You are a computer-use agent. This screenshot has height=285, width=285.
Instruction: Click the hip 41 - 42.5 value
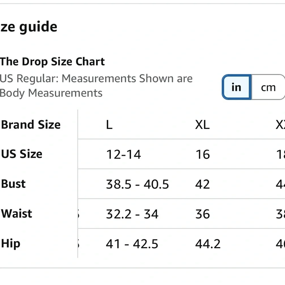tap(132, 244)
